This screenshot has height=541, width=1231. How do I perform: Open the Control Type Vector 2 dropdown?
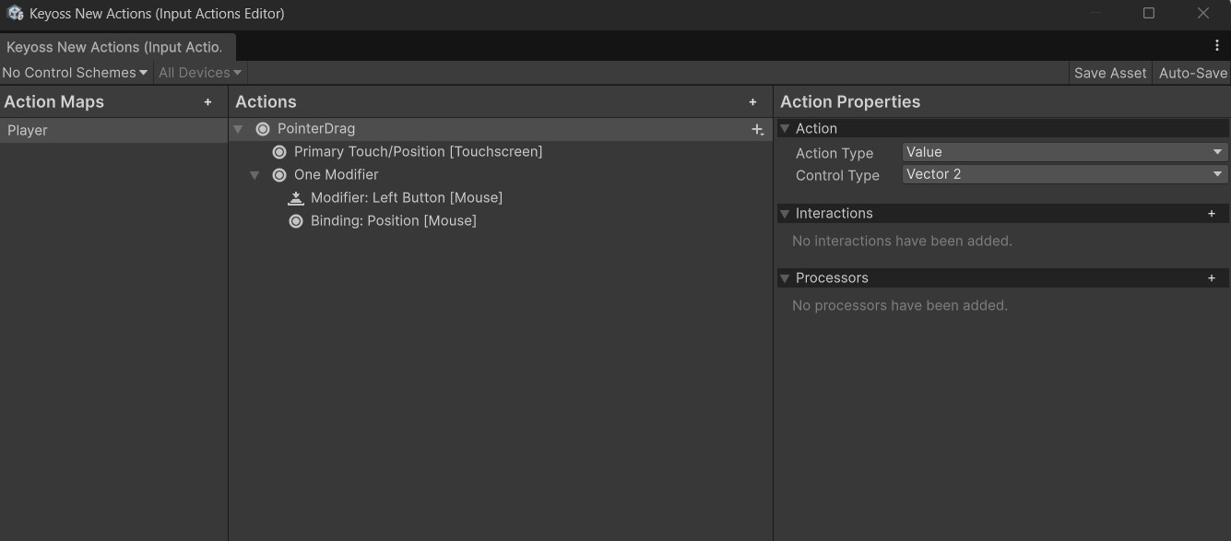click(x=1064, y=174)
